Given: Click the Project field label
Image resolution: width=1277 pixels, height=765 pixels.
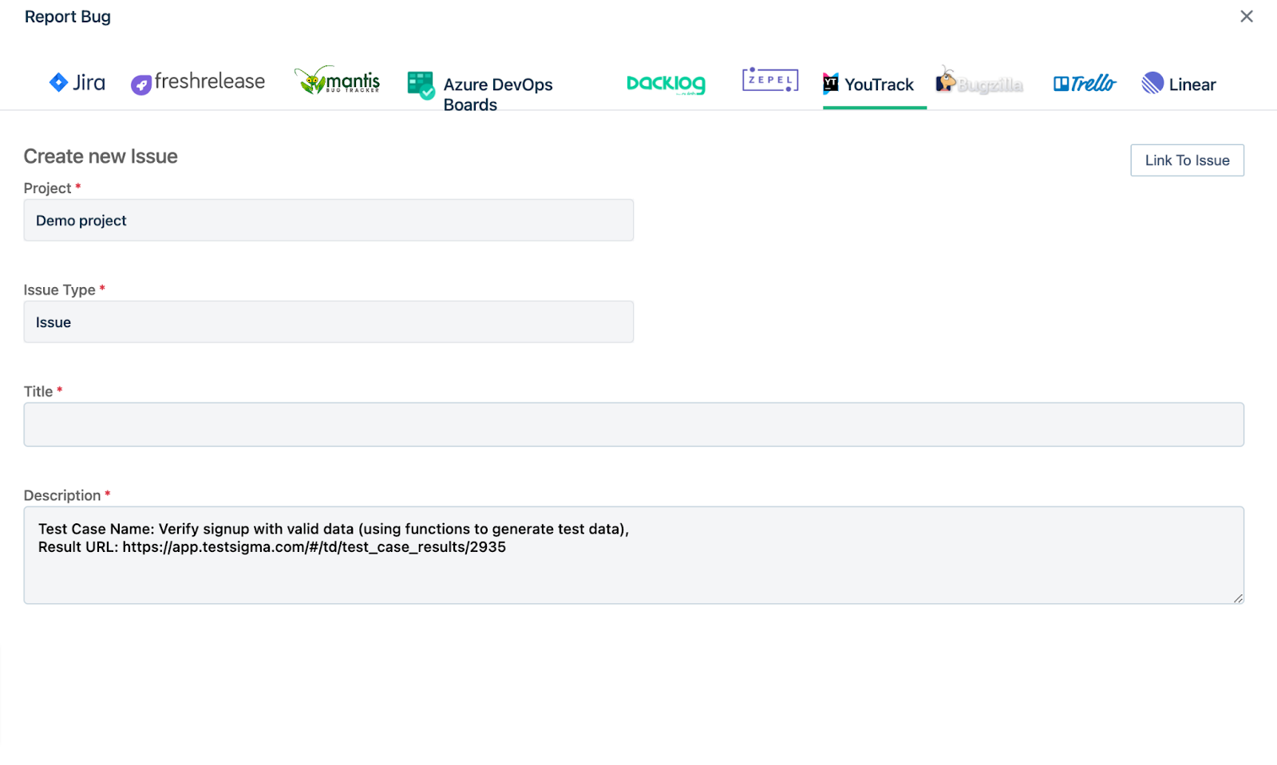Looking at the screenshot, I should tap(48, 188).
